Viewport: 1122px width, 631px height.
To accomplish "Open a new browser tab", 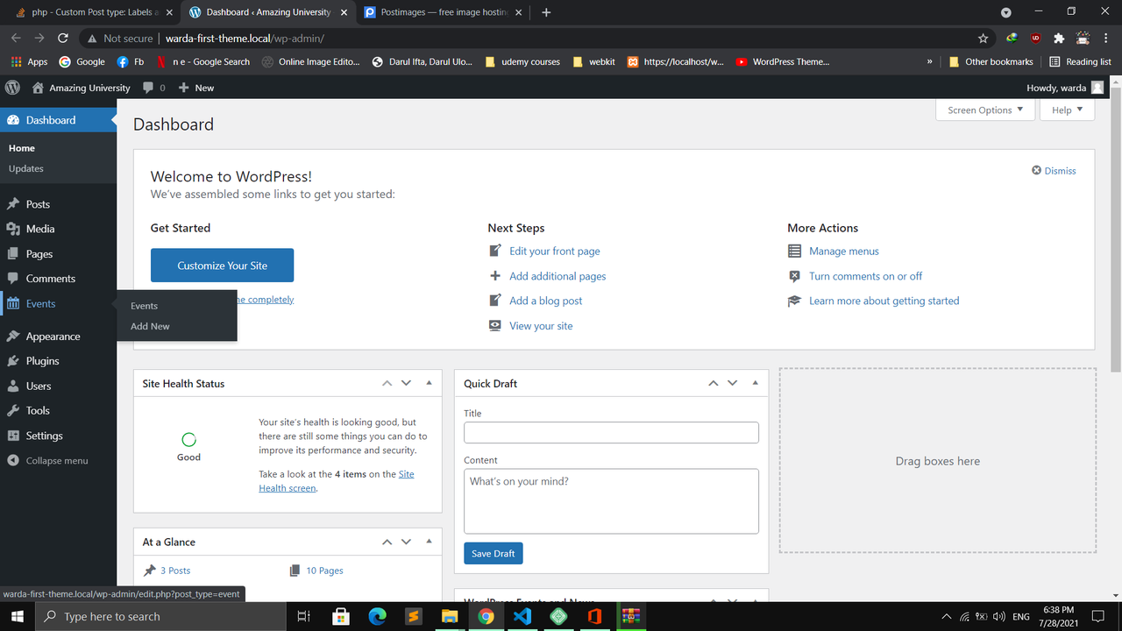I will pyautogui.click(x=546, y=12).
